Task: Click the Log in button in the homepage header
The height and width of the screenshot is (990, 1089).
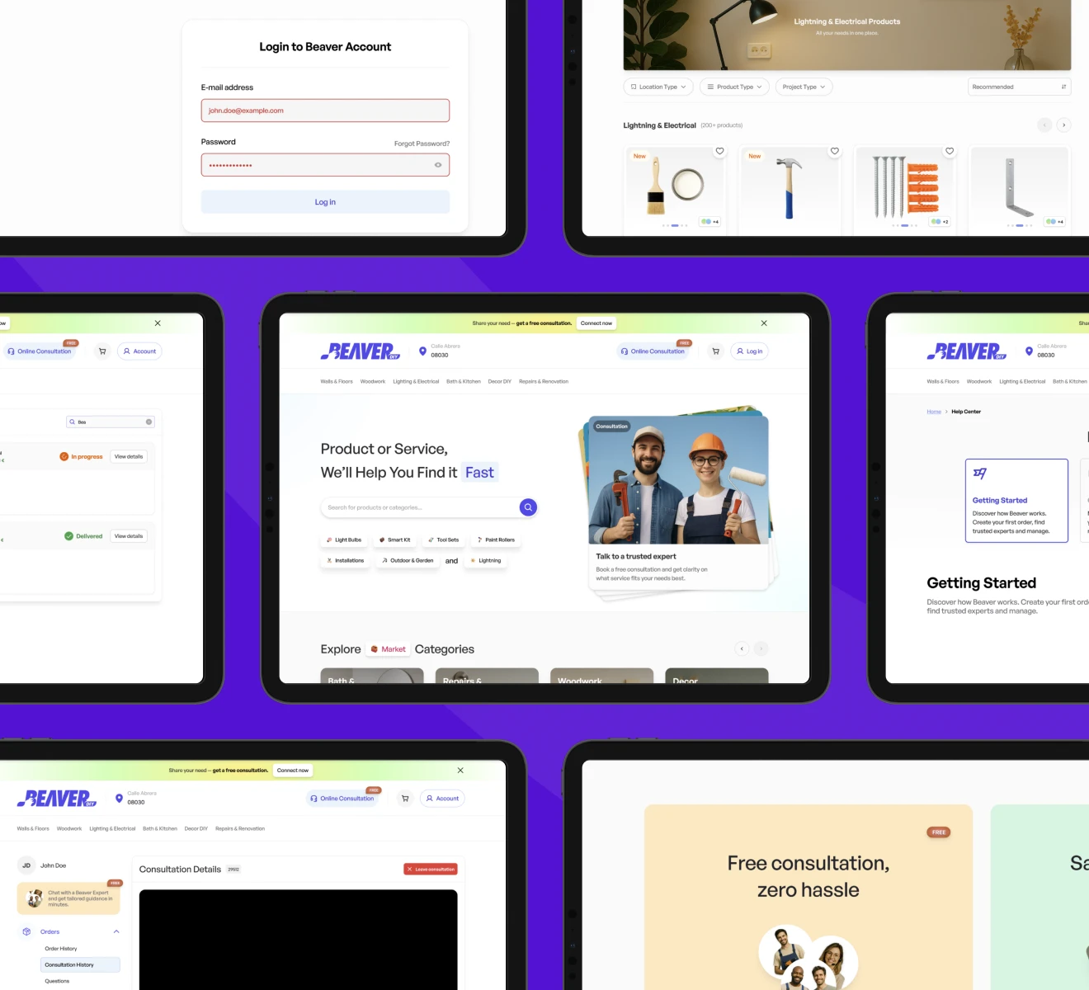Action: pos(750,351)
